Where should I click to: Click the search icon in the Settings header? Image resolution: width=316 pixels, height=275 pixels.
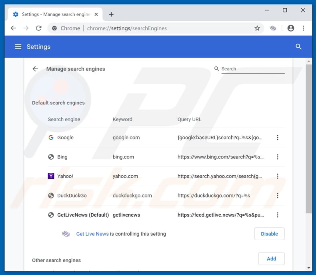pyautogui.click(x=298, y=47)
